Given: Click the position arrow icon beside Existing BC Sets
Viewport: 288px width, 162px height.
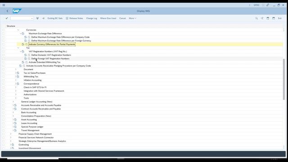Looking at the screenshot, I should [x=43, y=18].
